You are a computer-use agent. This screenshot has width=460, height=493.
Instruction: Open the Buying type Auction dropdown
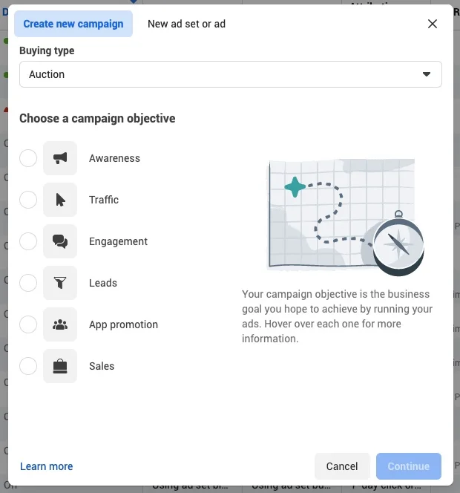point(231,74)
